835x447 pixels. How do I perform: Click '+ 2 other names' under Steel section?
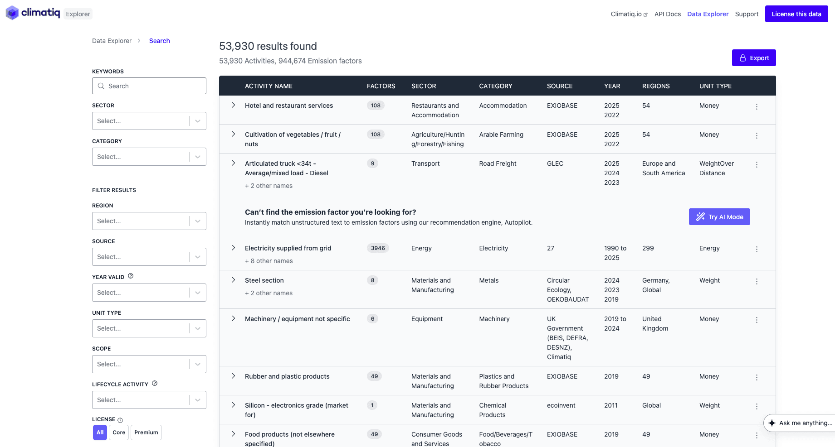[x=269, y=293]
